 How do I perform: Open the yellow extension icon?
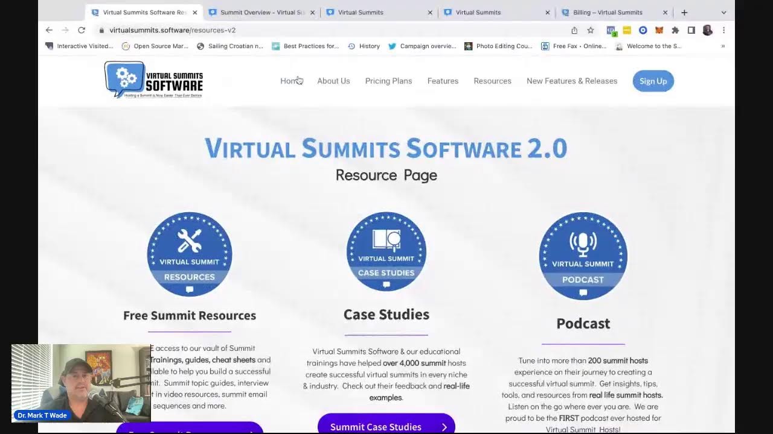point(627,30)
